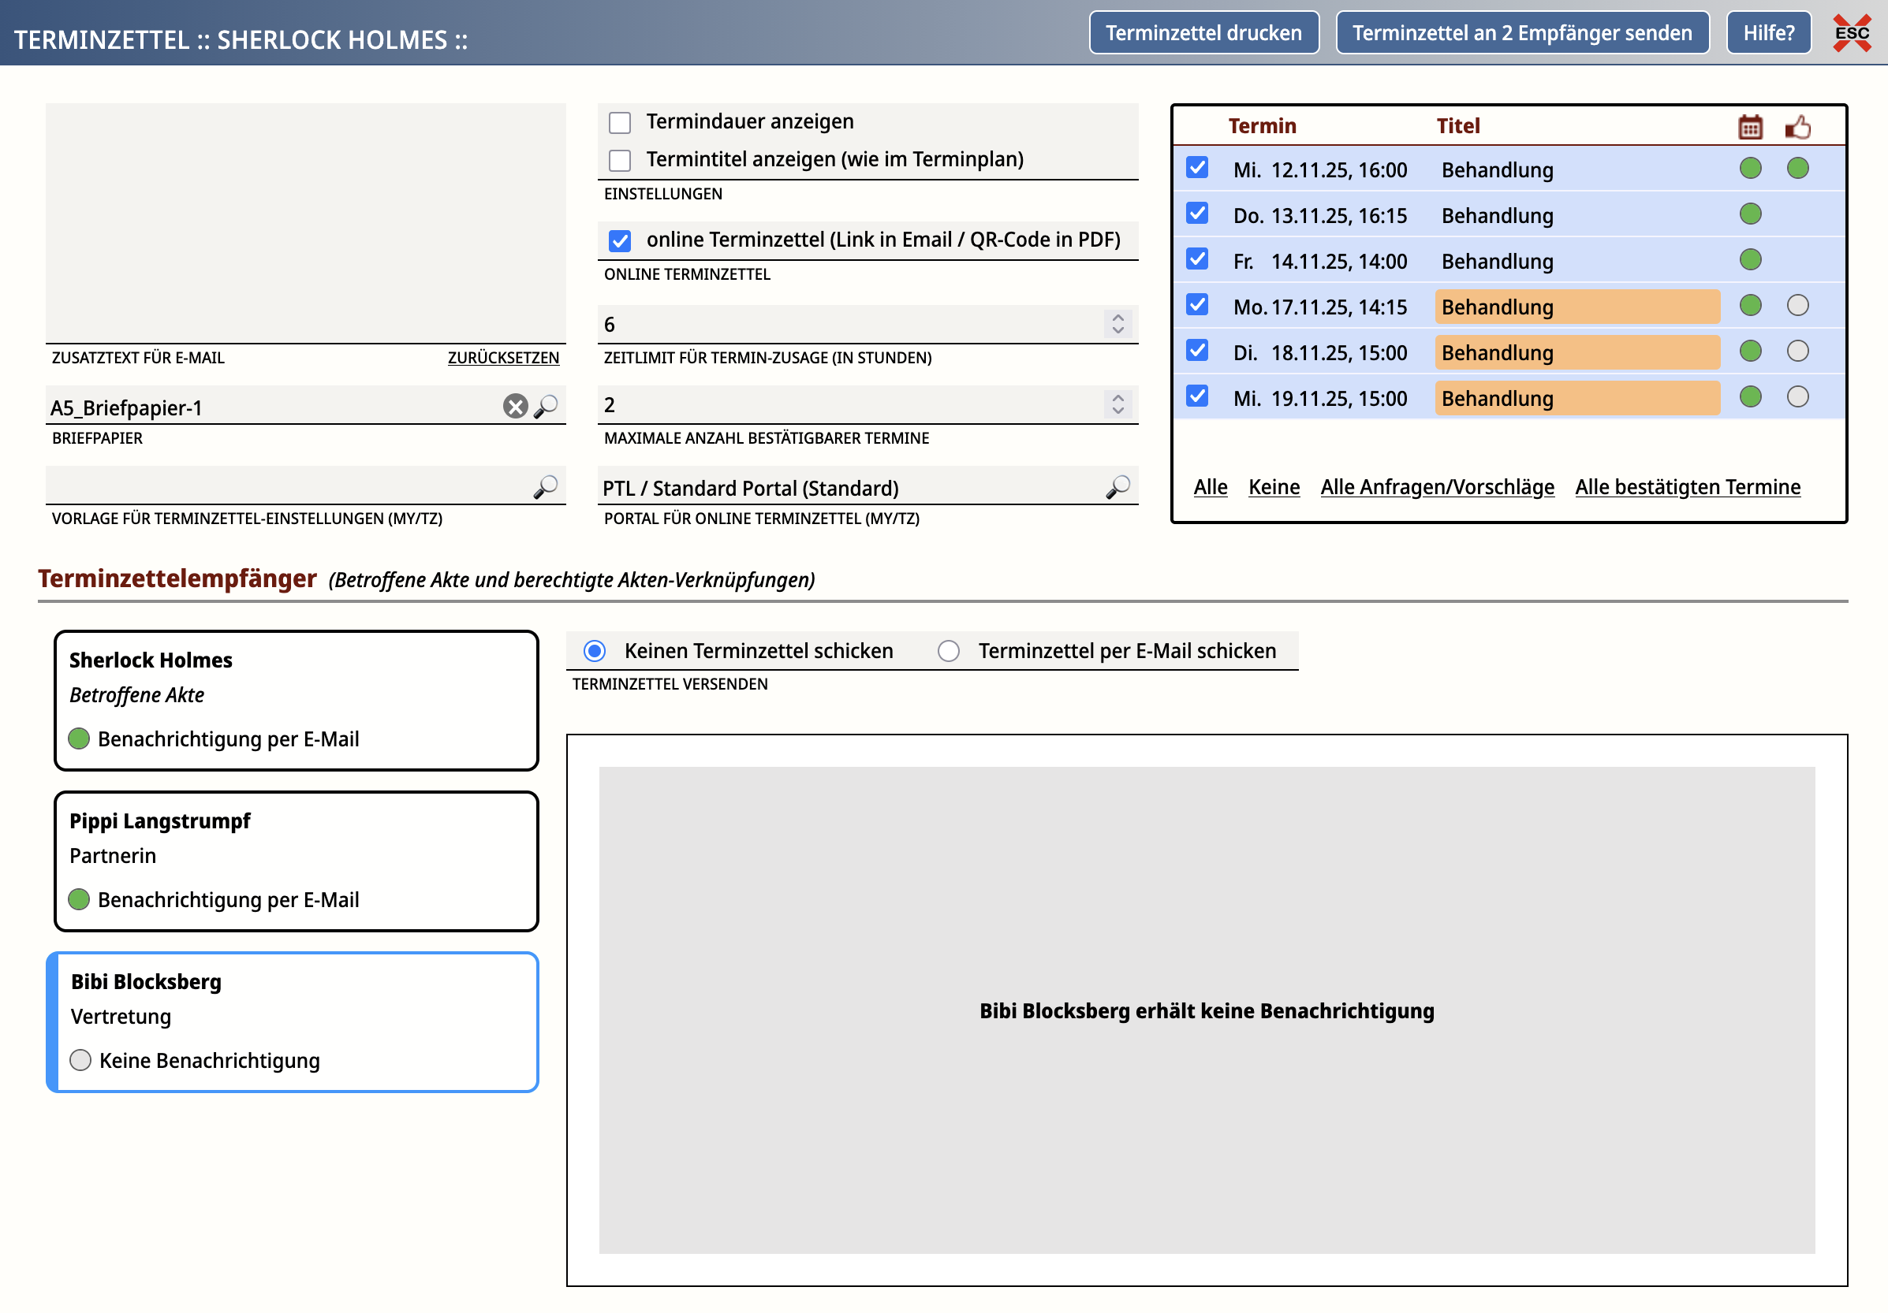The image size is (1888, 1313).
Task: Clear the A5_Briefpapier-1 field via X icon
Action: (515, 406)
